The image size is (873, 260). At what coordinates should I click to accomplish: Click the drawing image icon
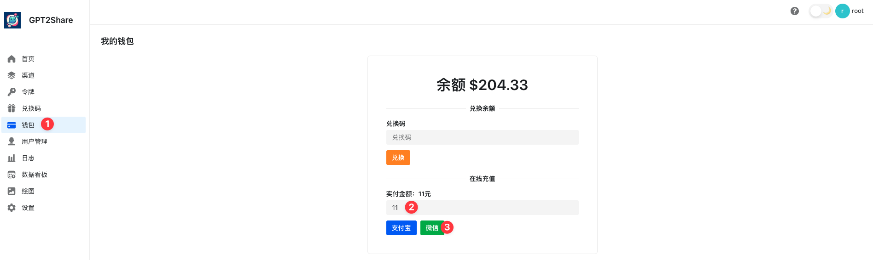tap(12, 191)
